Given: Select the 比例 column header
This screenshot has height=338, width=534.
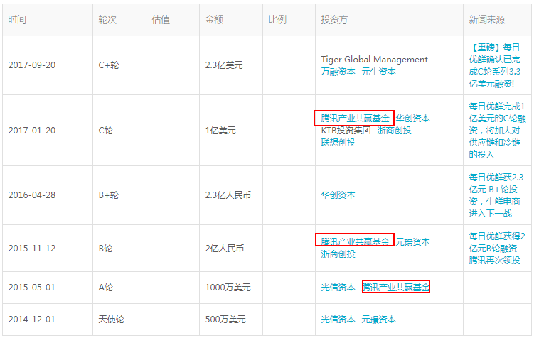Looking at the screenshot, I should click(277, 20).
